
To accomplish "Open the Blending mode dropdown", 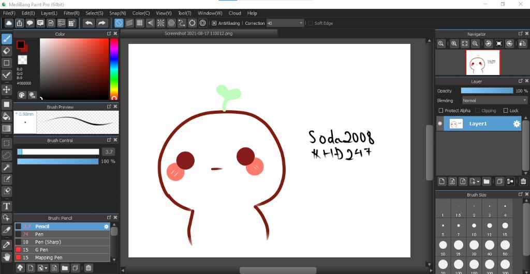I will [494, 101].
